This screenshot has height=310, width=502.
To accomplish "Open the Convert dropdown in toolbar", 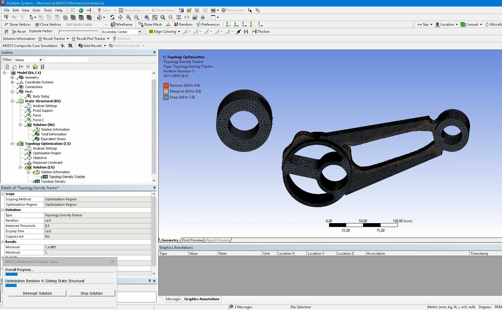I will pos(471,25).
